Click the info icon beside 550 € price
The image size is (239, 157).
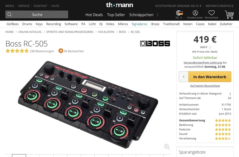pyautogui.click(x=210, y=47)
